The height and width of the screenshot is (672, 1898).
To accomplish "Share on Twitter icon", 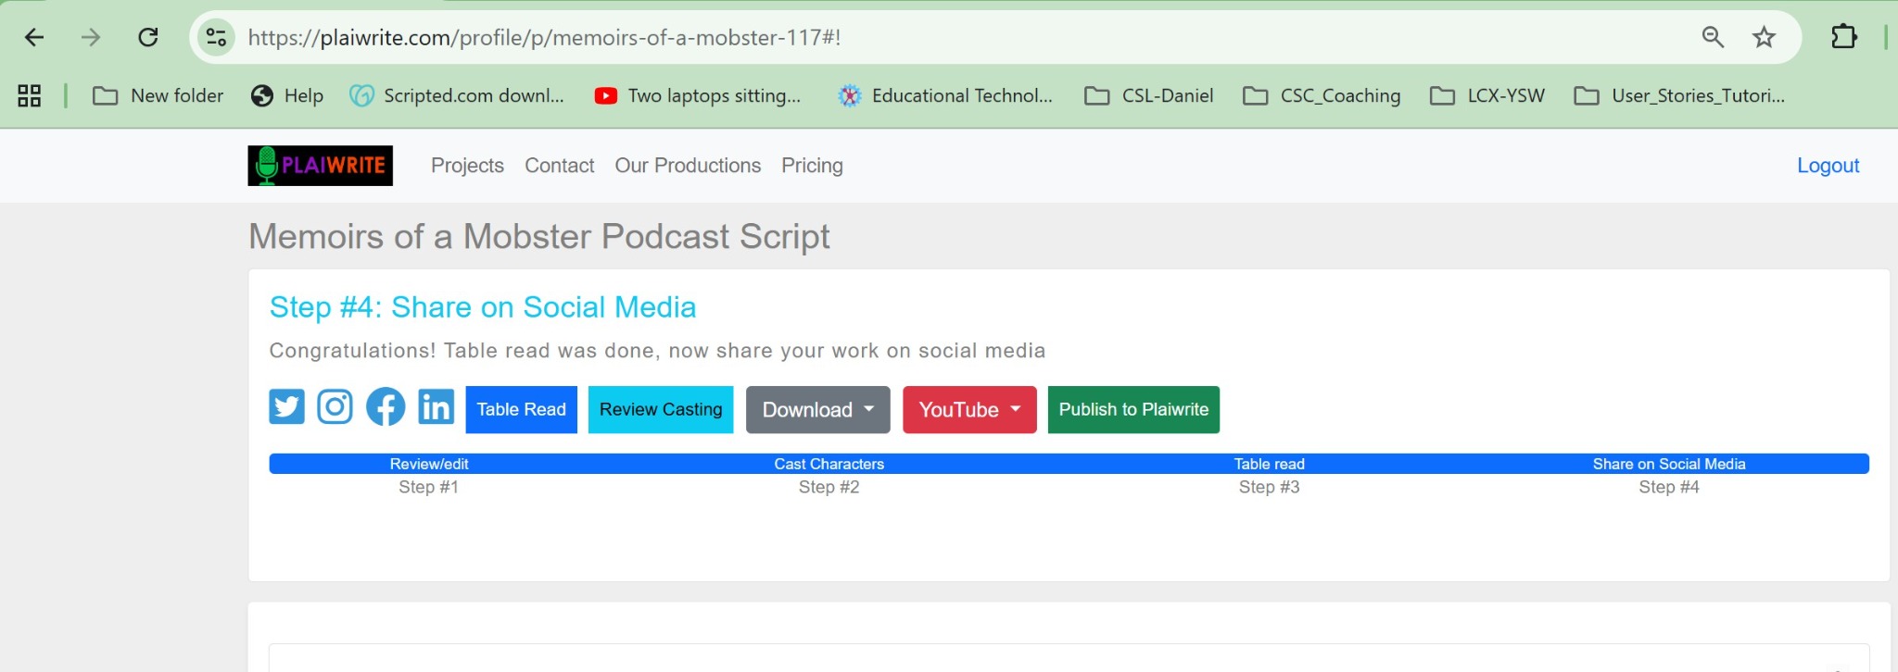I will click(286, 406).
